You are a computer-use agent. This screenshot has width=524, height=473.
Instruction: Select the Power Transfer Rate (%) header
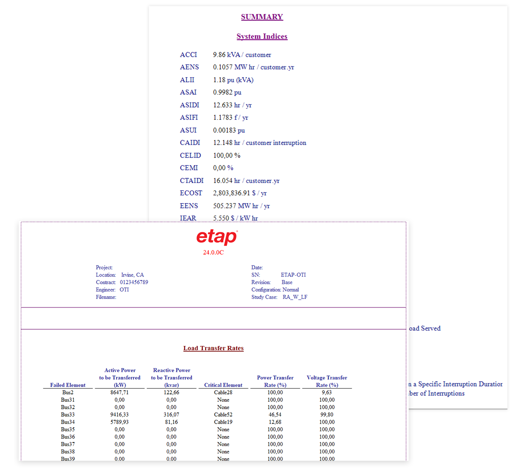coord(275,381)
